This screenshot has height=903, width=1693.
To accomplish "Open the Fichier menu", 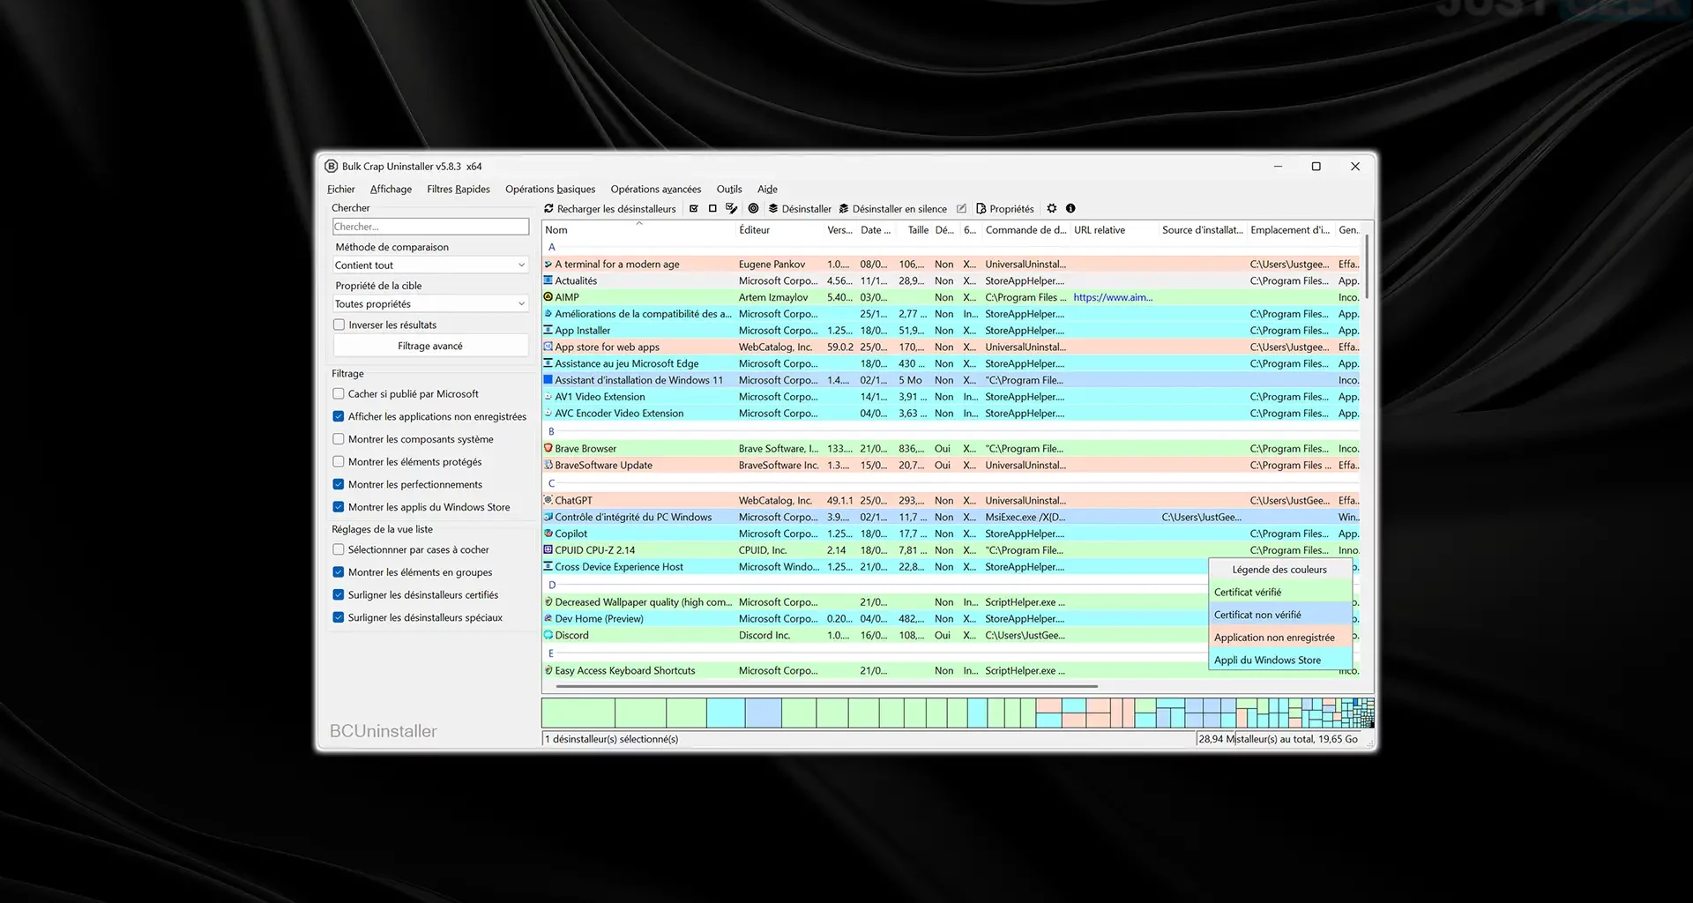I will (x=341, y=189).
